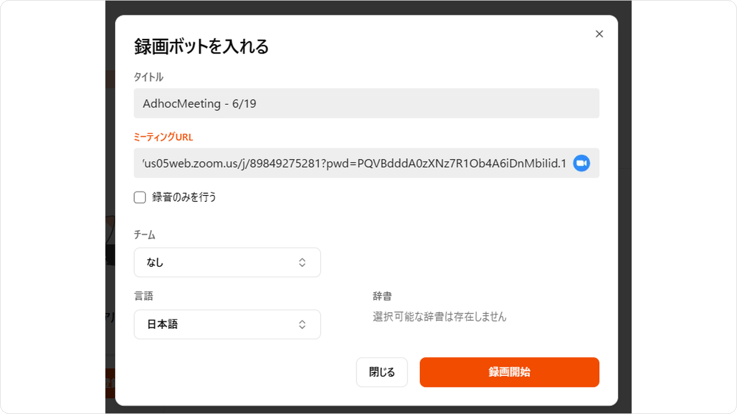Click the Zoom camera icon in URL field

pyautogui.click(x=582, y=163)
